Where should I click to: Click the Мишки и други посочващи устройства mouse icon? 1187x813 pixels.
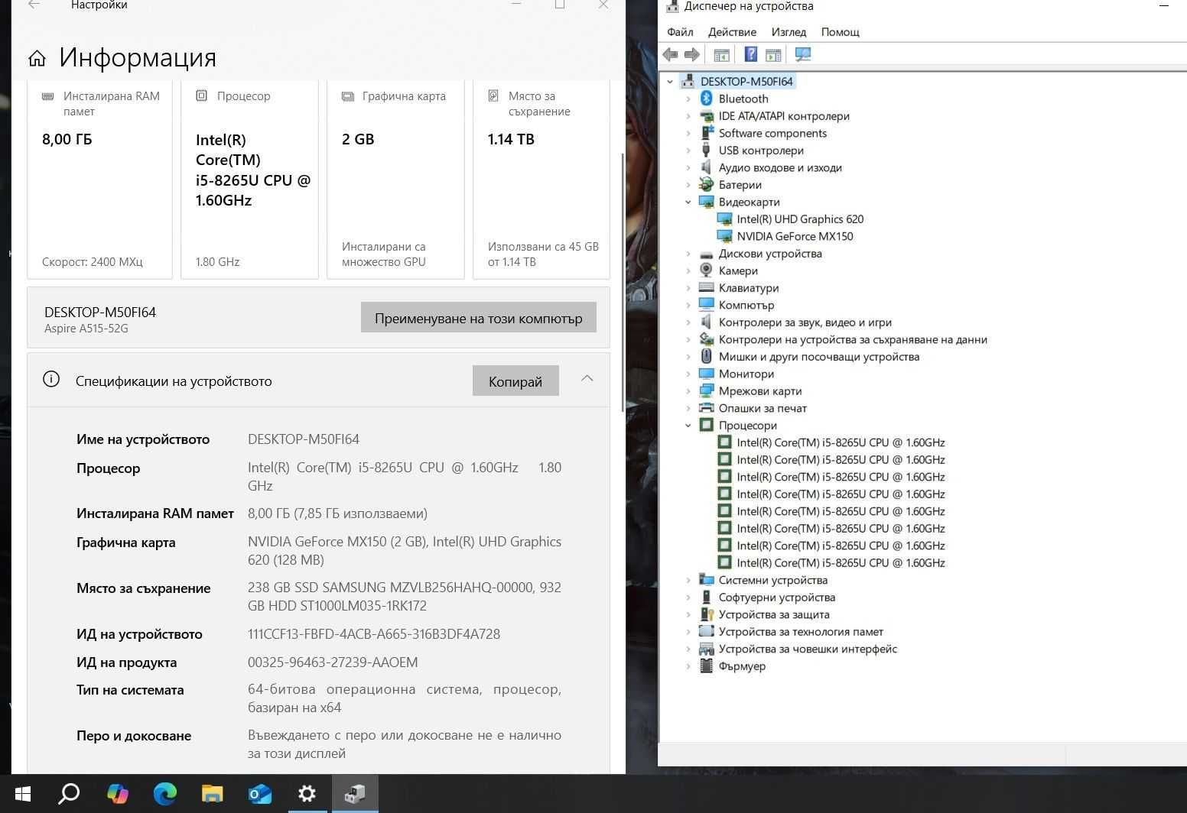(x=707, y=357)
